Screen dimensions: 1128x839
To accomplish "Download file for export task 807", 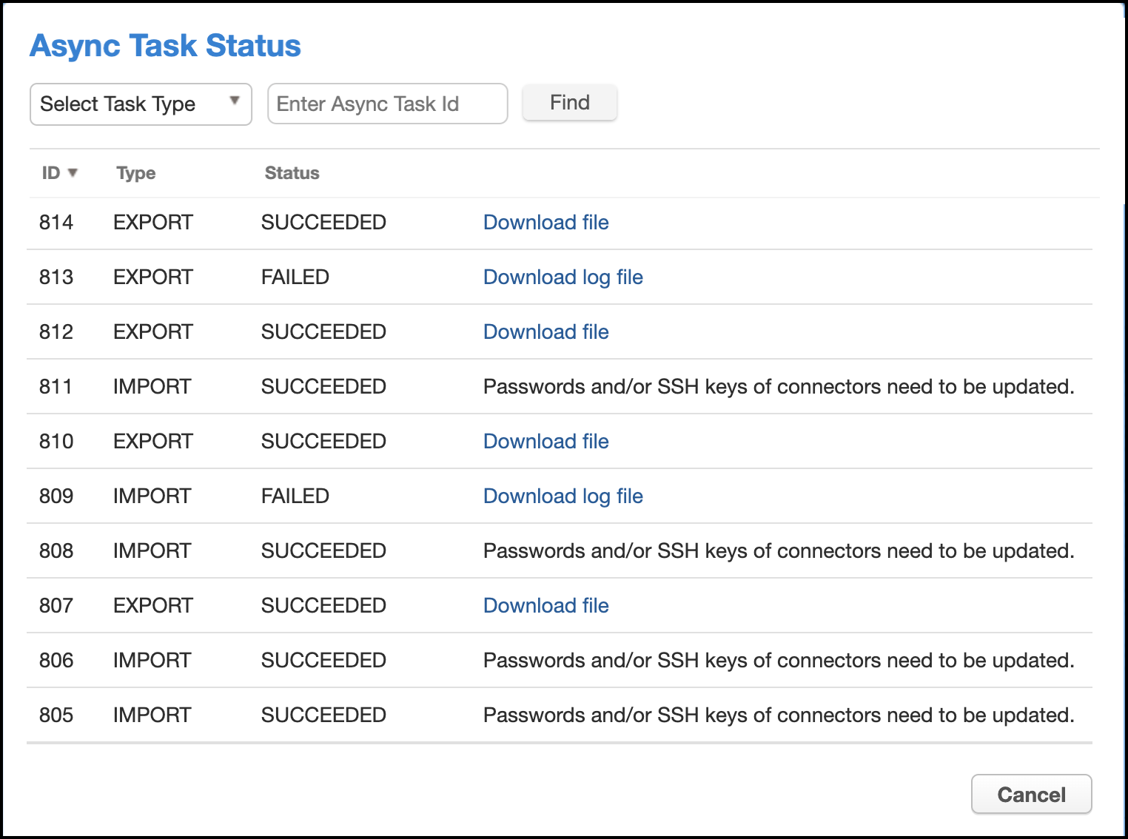I will [545, 606].
